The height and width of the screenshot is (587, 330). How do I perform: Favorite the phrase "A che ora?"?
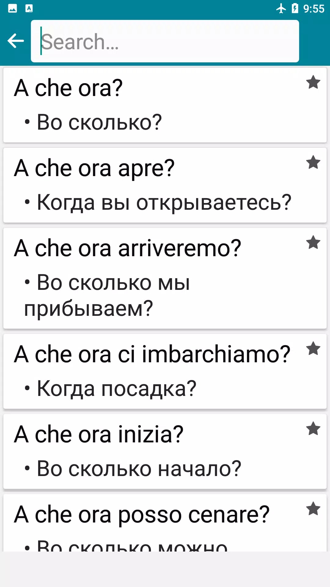pos(313,82)
